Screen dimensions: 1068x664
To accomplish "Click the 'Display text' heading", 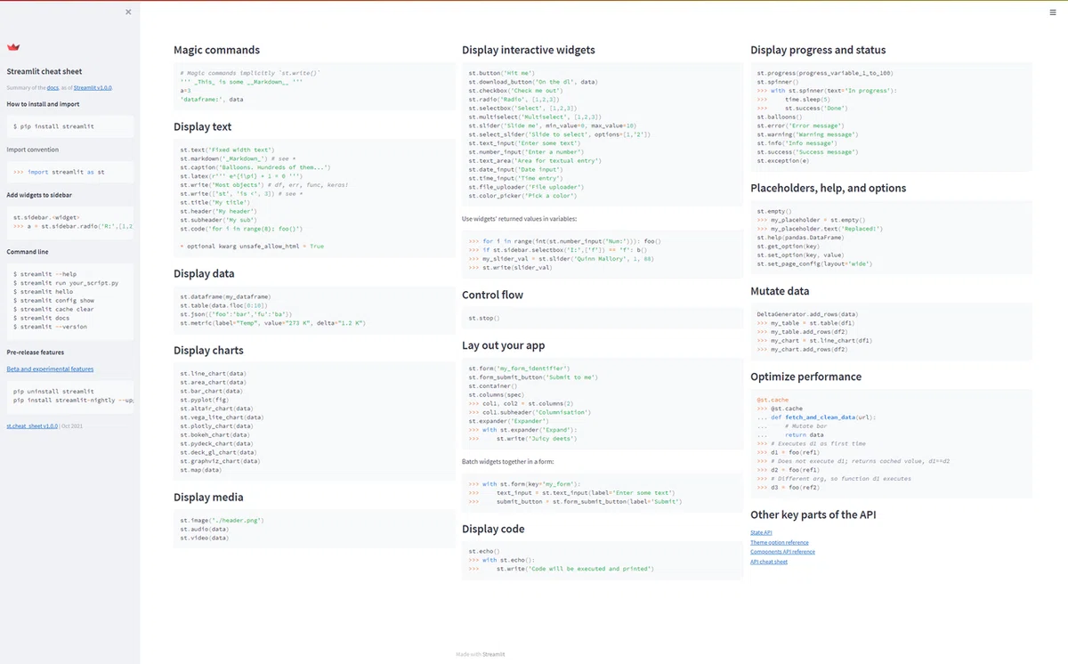I will pos(203,126).
